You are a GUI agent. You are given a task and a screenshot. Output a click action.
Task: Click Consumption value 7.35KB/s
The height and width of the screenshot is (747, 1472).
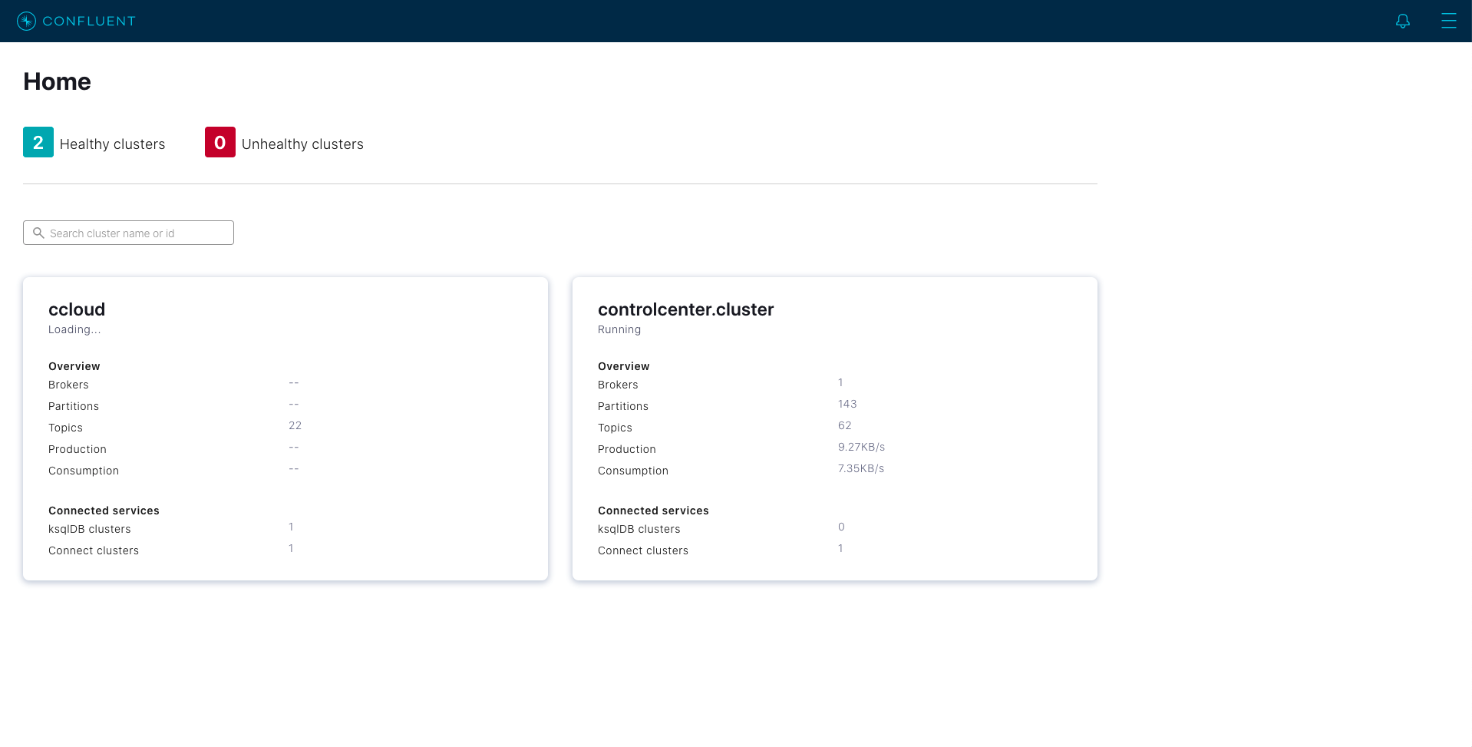point(861,468)
